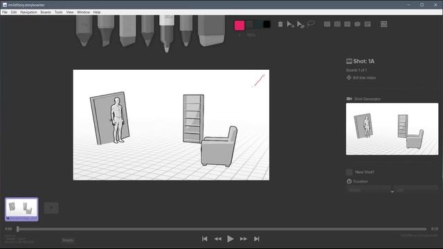Click the Shot: 1A heading

[x=363, y=62]
